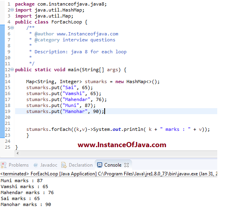This screenshot has height=208, width=228.
Task: Collapse the import block fold marker on line 2
Action: 12,10
